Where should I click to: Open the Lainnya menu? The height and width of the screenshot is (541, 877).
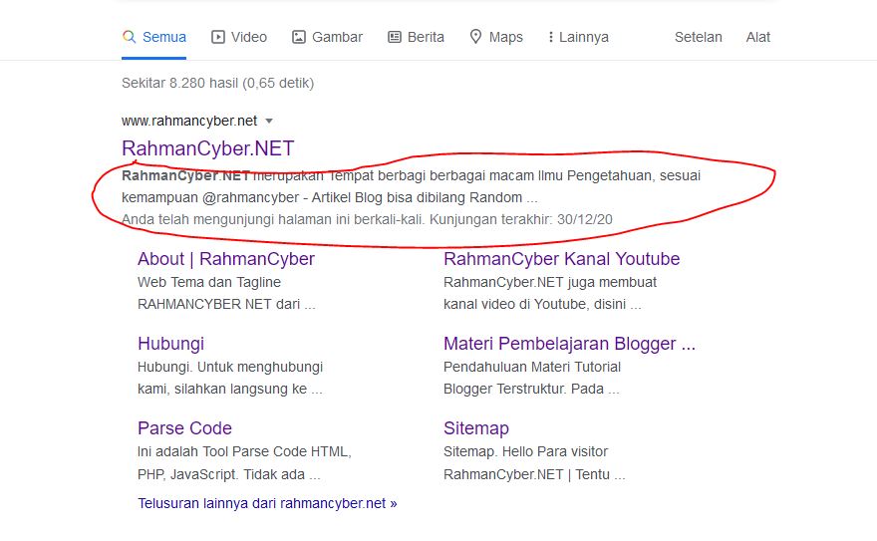pyautogui.click(x=578, y=37)
